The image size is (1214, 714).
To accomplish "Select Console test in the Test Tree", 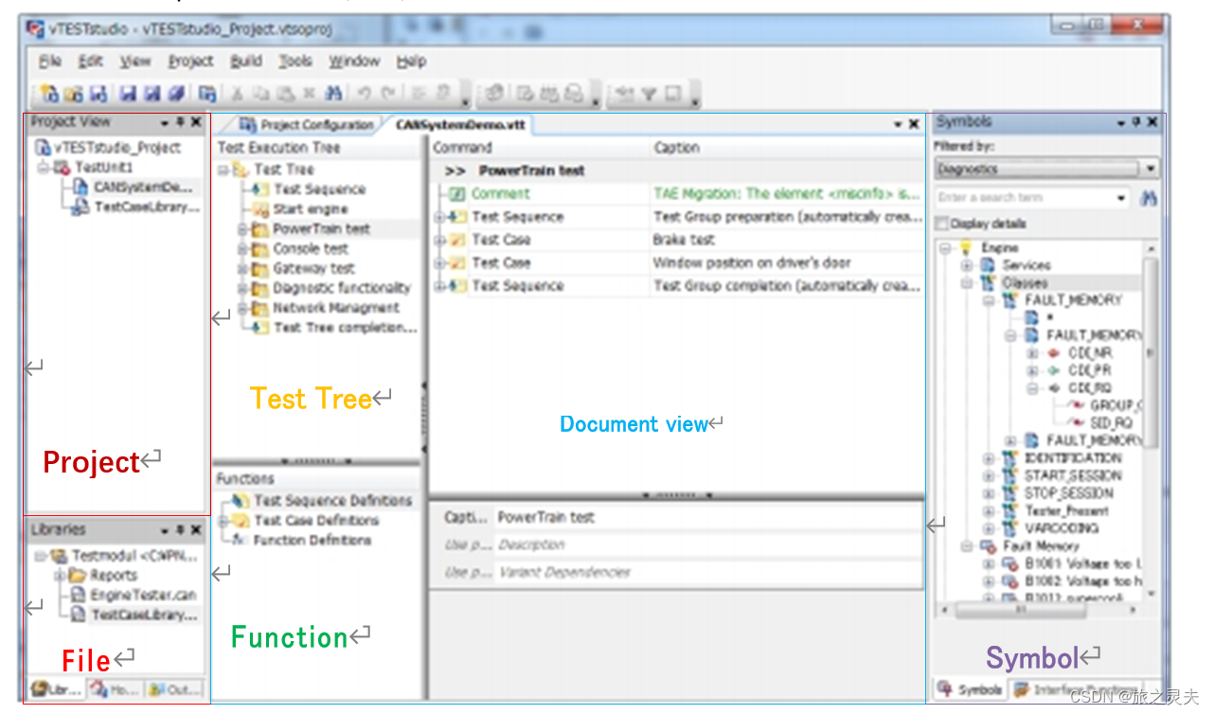I will pos(311,249).
